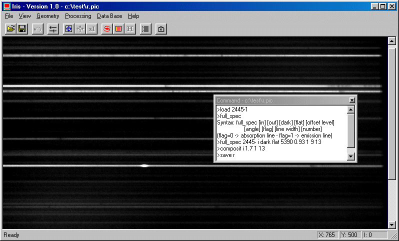Click the 'Syntax: full_spec [in] [out]' line

(x=275, y=122)
